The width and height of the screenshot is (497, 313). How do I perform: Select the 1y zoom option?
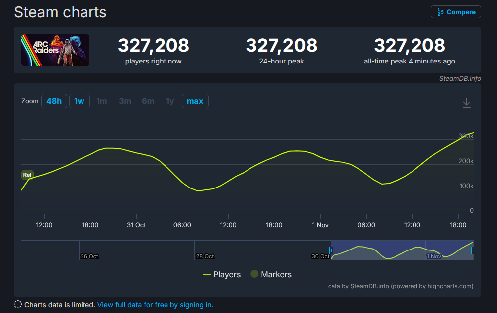coord(170,101)
